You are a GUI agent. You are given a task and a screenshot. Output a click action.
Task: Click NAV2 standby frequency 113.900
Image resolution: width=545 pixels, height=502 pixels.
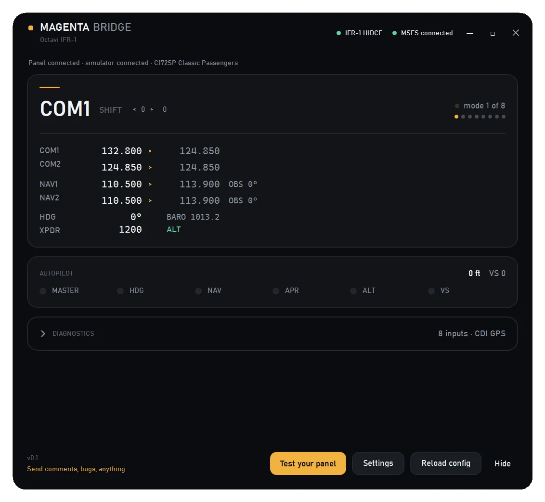click(199, 200)
